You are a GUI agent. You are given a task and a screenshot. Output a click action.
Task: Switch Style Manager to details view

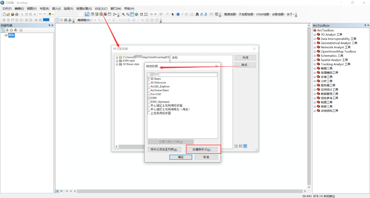tap(245, 146)
